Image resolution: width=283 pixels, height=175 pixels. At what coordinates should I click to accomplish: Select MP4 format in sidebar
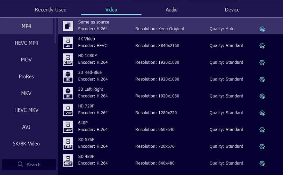click(26, 26)
